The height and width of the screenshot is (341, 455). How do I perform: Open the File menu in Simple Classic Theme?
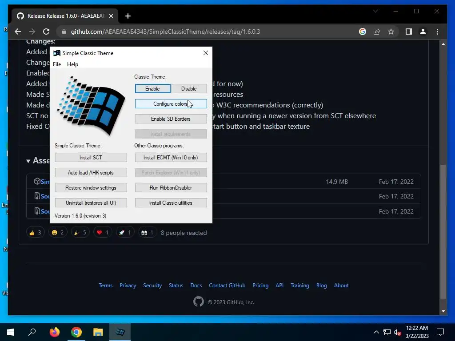pyautogui.click(x=57, y=64)
